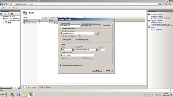Image resolution: width=173 pixels, height=97 pixels.
Task: Expand the Sitios tree node
Action: point(4,23)
